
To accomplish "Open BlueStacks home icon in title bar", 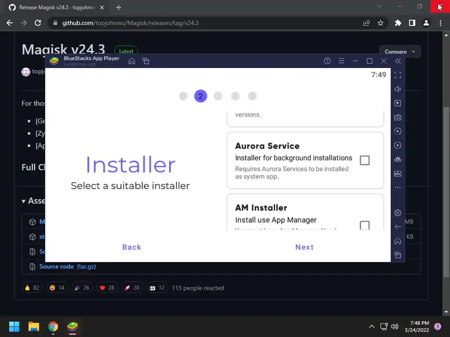I will (x=132, y=61).
